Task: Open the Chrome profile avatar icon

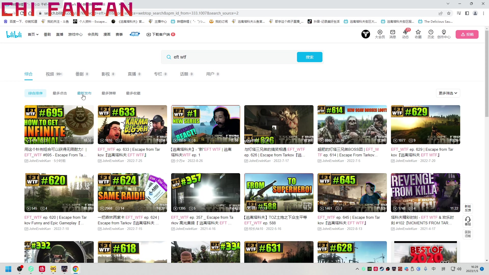Action: 475,13
